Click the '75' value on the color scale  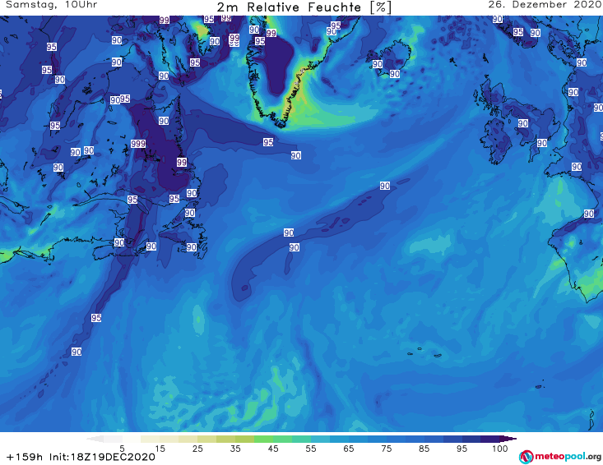coord(386,449)
